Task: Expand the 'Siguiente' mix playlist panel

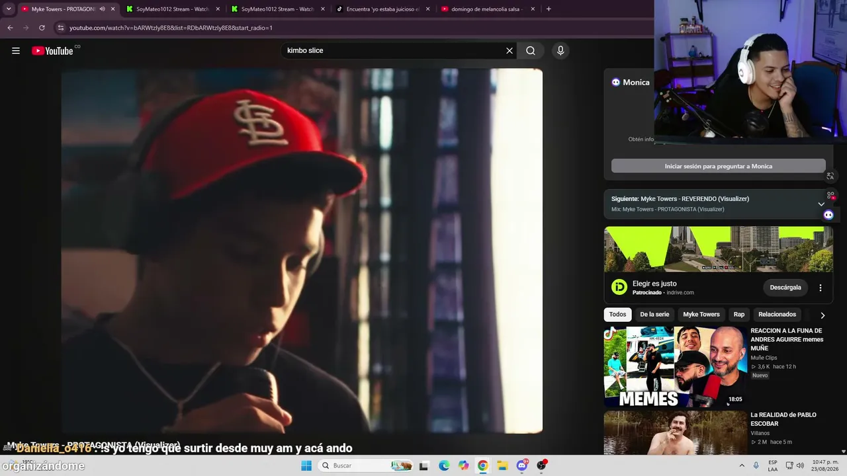Action: coord(821,204)
